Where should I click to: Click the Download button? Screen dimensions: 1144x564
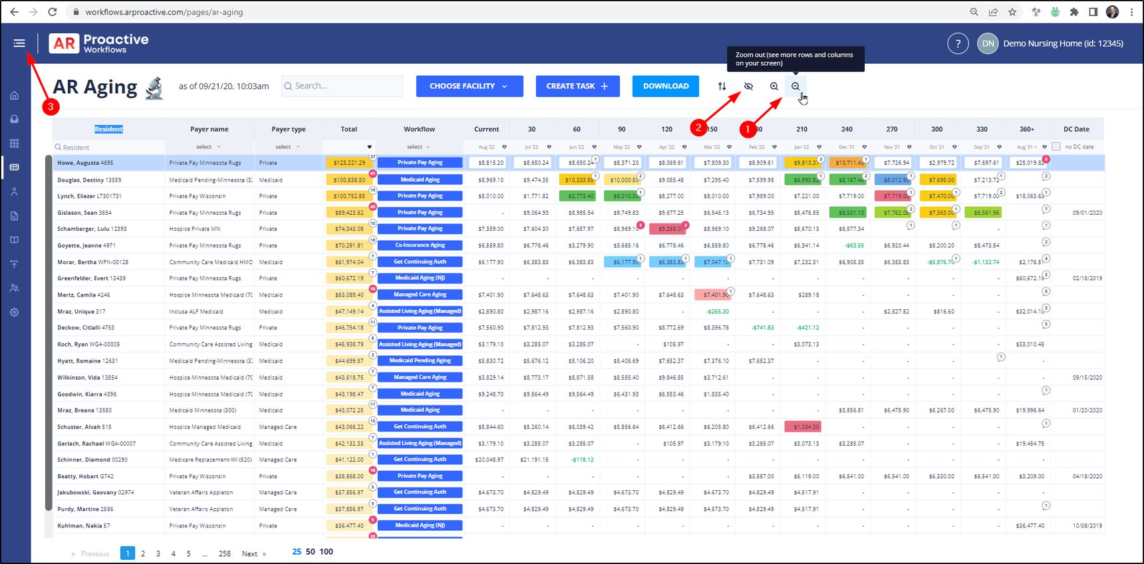[x=666, y=86]
